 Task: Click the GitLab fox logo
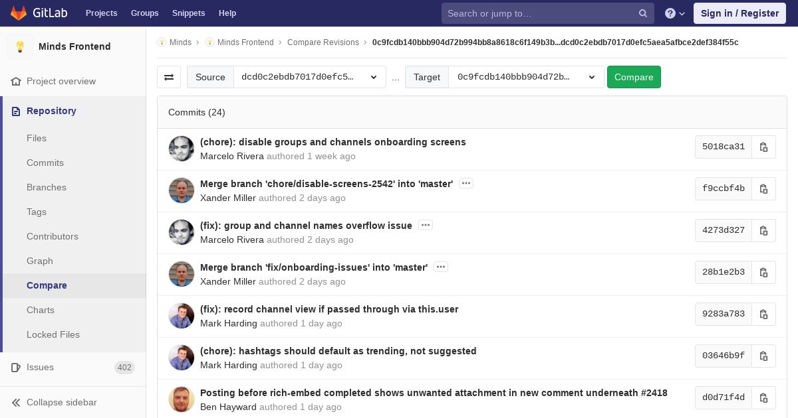[19, 13]
